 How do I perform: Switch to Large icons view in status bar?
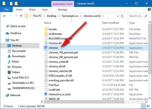coord(148,106)
